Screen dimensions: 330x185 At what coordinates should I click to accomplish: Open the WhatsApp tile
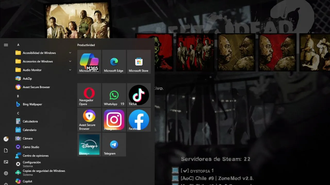[114, 95]
